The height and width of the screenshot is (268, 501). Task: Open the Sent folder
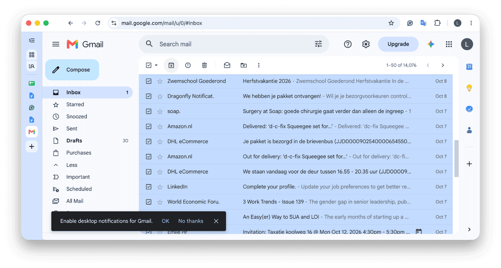87,129
